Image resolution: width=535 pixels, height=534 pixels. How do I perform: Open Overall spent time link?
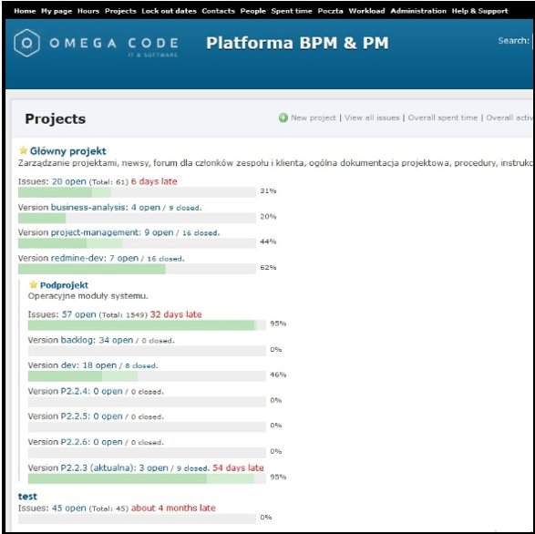pos(443,118)
